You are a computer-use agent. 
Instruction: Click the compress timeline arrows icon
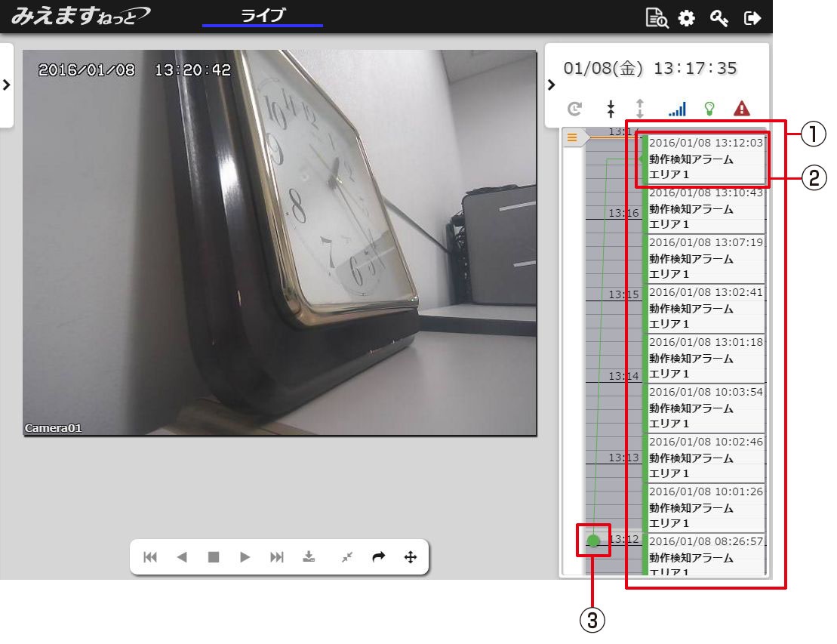611,109
